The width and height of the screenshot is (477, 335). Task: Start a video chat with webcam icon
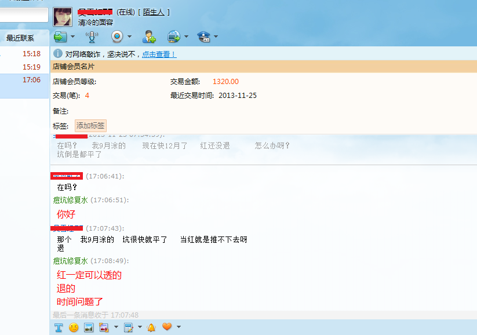click(118, 37)
